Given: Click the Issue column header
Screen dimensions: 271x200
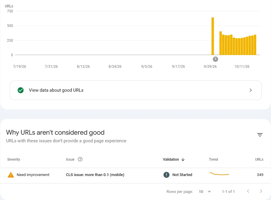Looking at the screenshot, I should pos(70,159).
